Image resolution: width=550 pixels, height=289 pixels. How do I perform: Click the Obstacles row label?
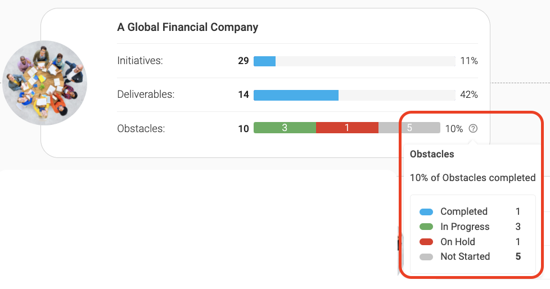pyautogui.click(x=141, y=128)
